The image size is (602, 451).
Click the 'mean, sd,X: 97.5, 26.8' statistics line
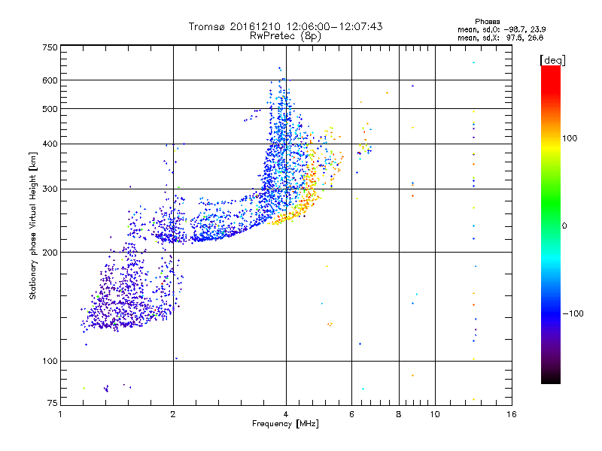[x=500, y=38]
